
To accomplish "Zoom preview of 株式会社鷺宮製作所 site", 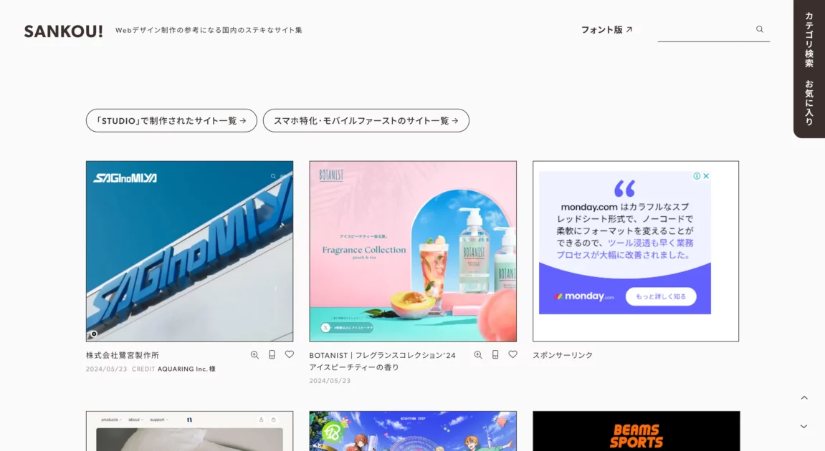I will [x=254, y=354].
